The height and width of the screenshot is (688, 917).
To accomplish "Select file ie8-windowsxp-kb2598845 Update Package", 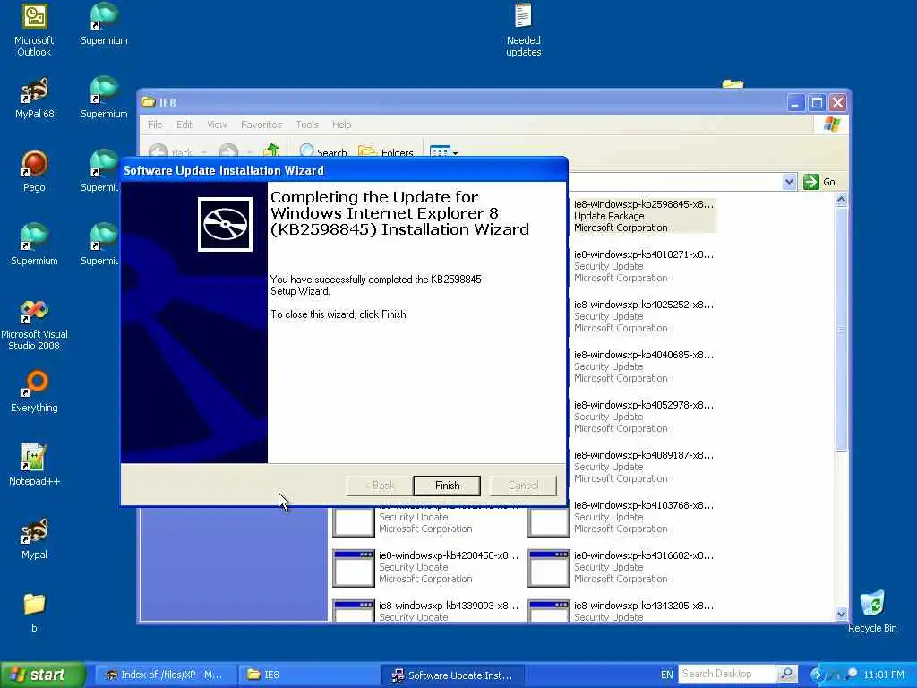I will (x=643, y=216).
